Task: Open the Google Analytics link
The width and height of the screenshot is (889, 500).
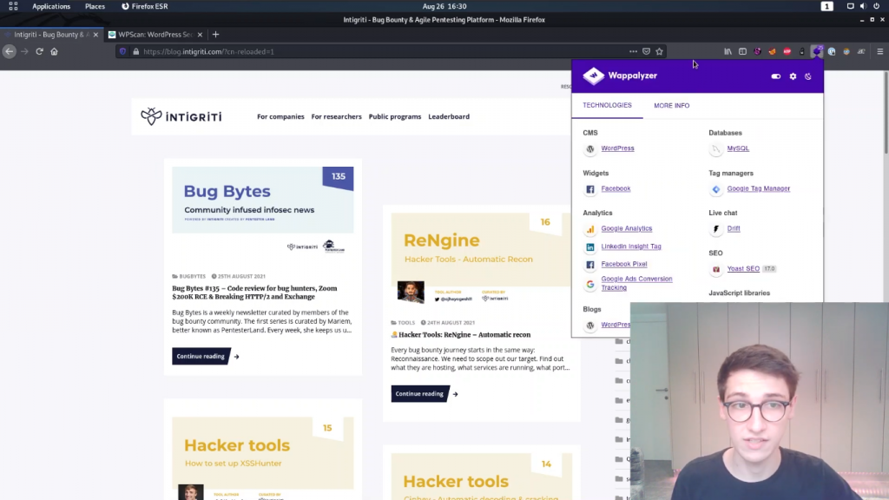Action: tap(627, 228)
